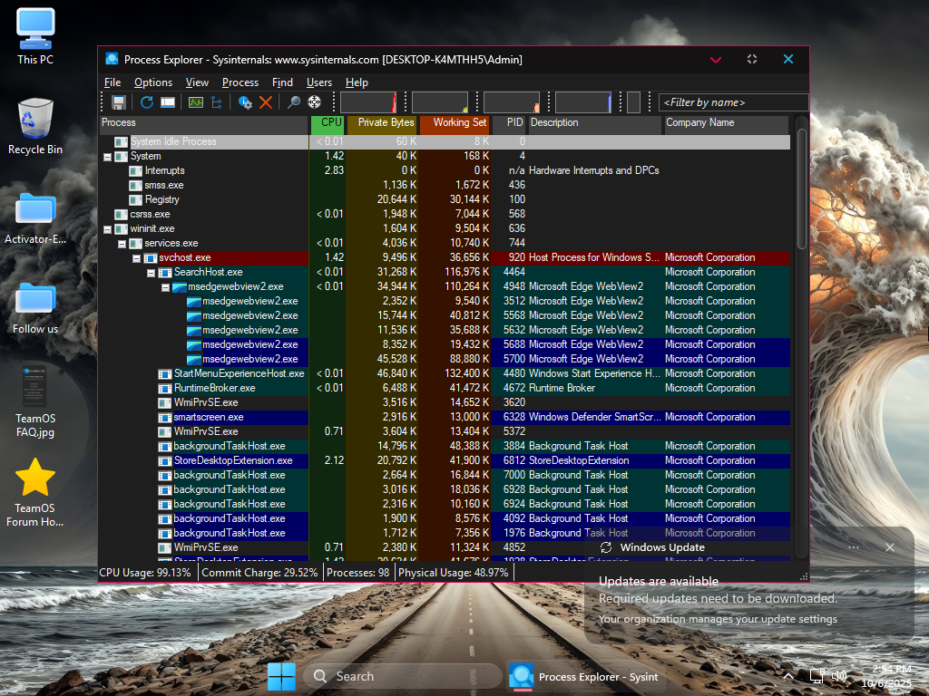Collapse the wininit.exe tree node

108,229
